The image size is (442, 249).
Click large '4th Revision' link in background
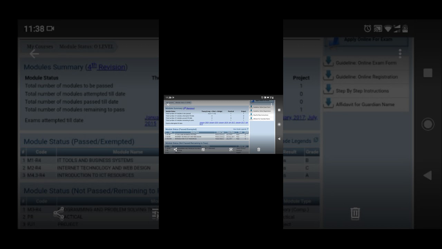pos(106,67)
